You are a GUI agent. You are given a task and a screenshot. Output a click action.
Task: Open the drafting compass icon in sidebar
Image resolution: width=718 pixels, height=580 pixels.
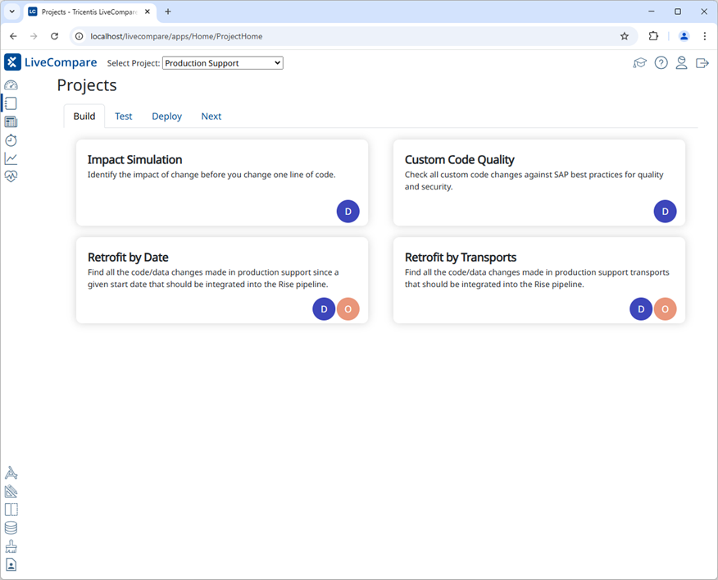click(x=11, y=473)
